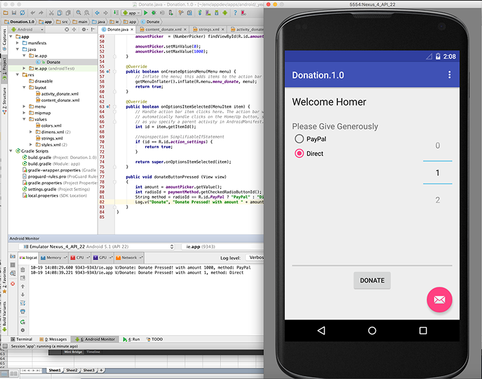Viewport: 482px width, 379px height.
Task: Tap the Android recent apps square button
Action: 423,330
